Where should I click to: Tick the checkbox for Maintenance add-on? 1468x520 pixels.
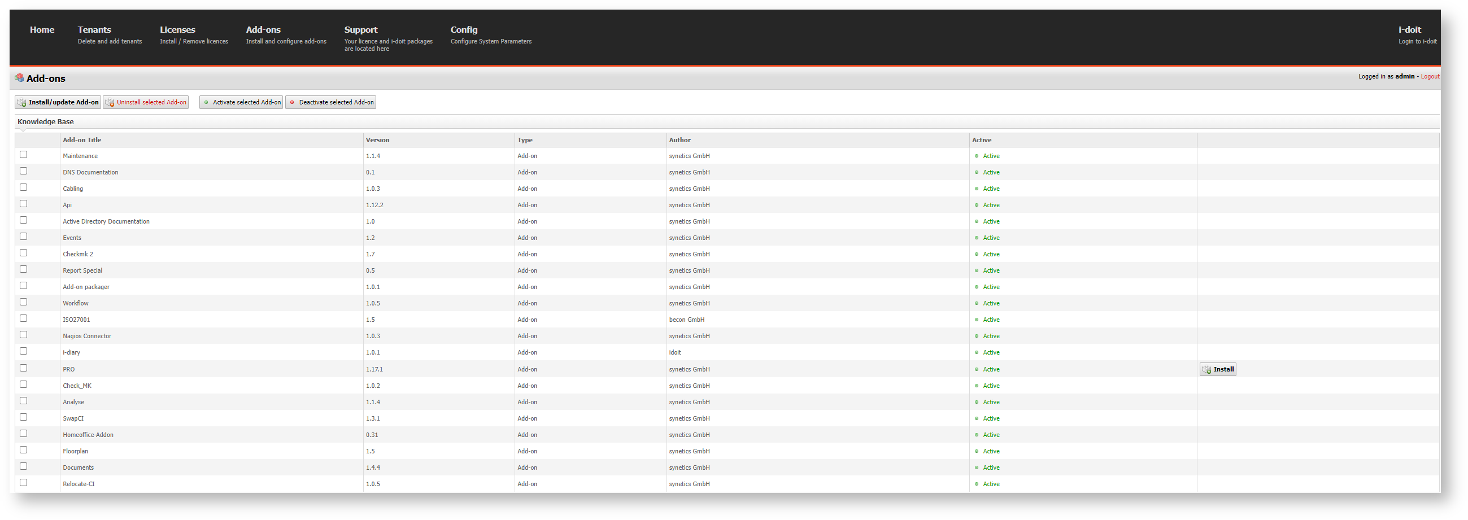tap(23, 154)
